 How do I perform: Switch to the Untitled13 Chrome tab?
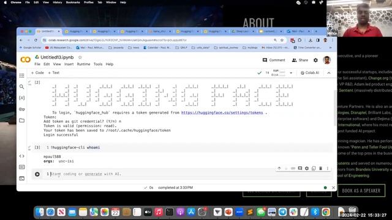pyautogui.click(x=48, y=31)
